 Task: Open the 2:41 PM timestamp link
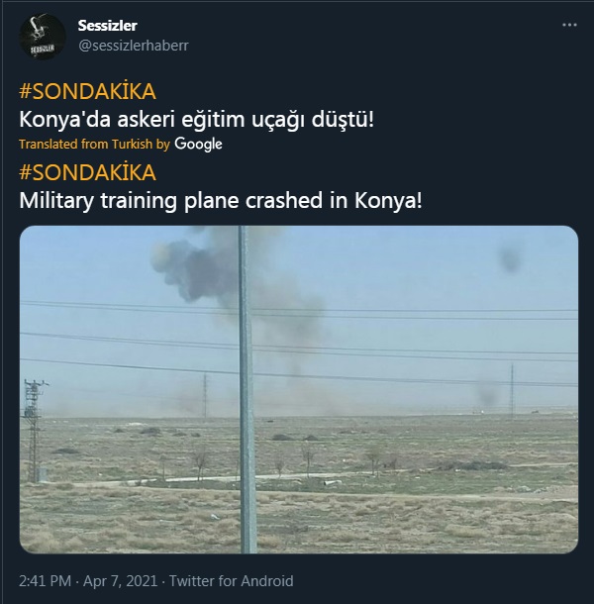pyautogui.click(x=46, y=581)
